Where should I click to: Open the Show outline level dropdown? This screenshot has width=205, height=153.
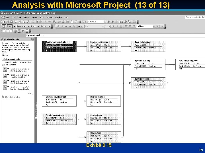[79, 26]
